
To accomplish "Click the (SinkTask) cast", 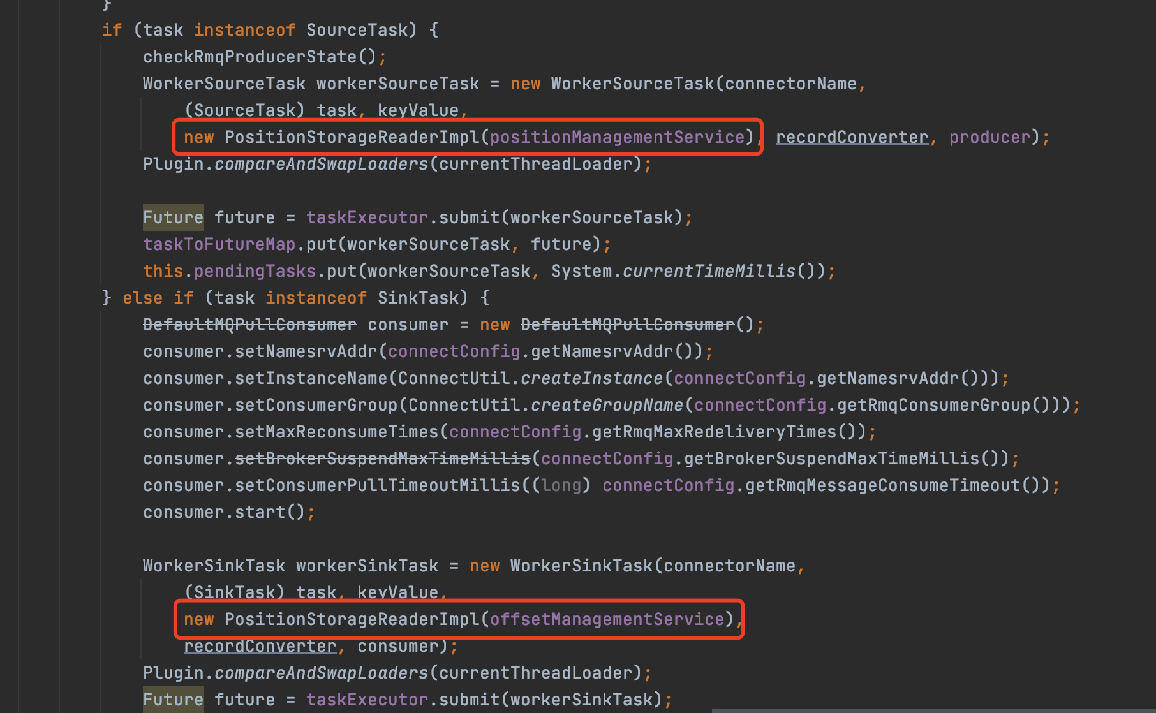I will click(234, 592).
